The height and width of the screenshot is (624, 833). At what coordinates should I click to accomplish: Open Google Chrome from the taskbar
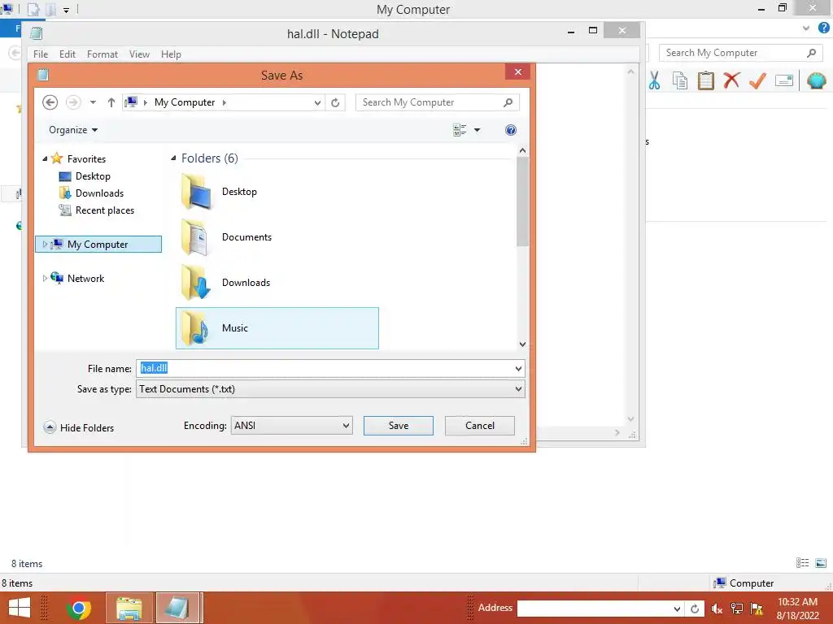coord(79,608)
